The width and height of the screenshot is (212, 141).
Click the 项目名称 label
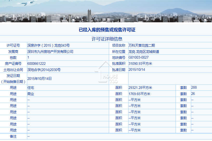pyautogui.click(x=118, y=45)
